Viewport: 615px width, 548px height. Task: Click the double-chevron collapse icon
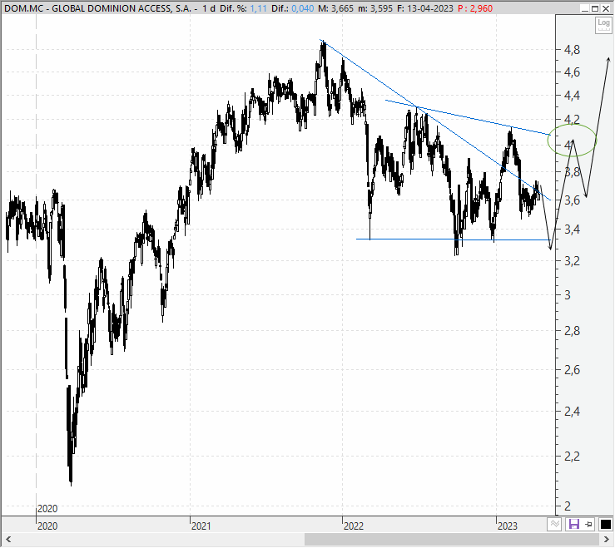pos(554,524)
